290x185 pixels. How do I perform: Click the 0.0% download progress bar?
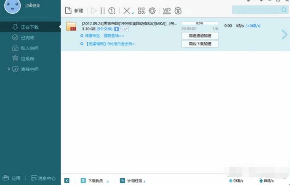pyautogui.click(x=200, y=23)
